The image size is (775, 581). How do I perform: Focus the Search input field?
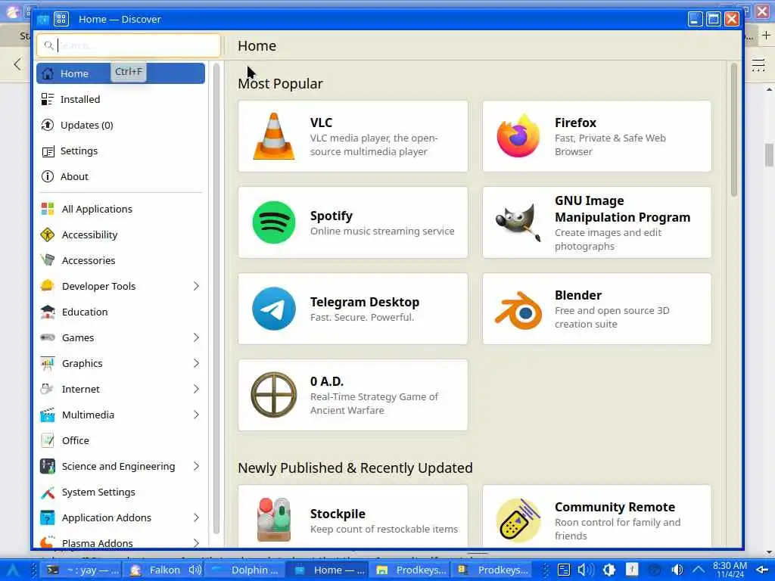[129, 45]
